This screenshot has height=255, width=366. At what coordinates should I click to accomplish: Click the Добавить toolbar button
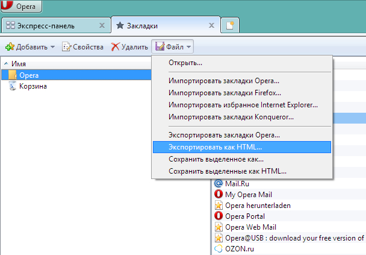(x=30, y=47)
